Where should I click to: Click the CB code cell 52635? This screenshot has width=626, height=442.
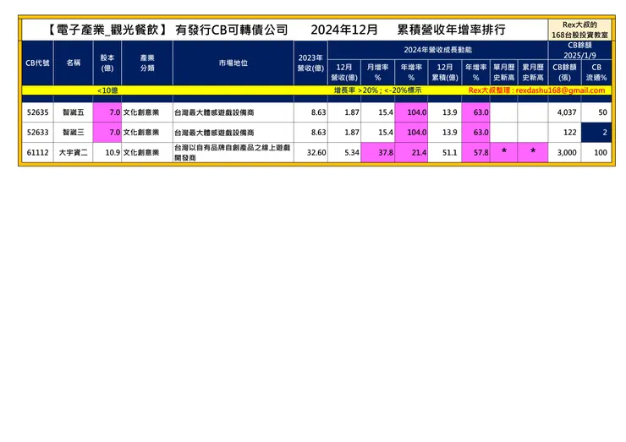37,112
